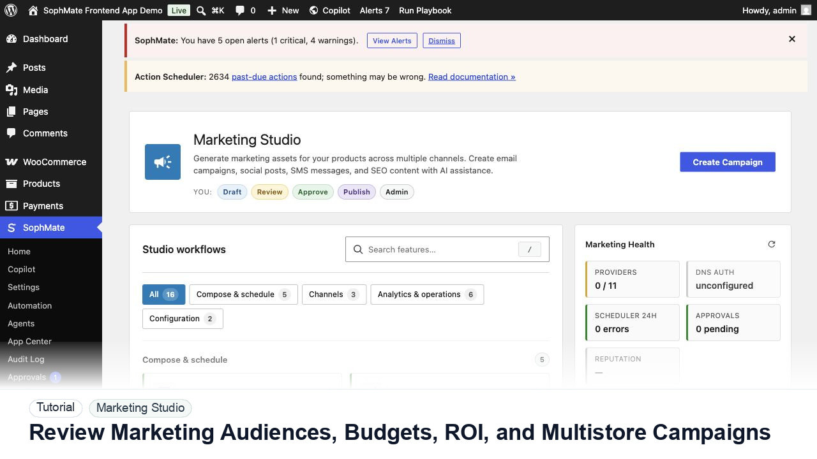
Task: Click the Marketing Studio tag
Action: coord(140,408)
